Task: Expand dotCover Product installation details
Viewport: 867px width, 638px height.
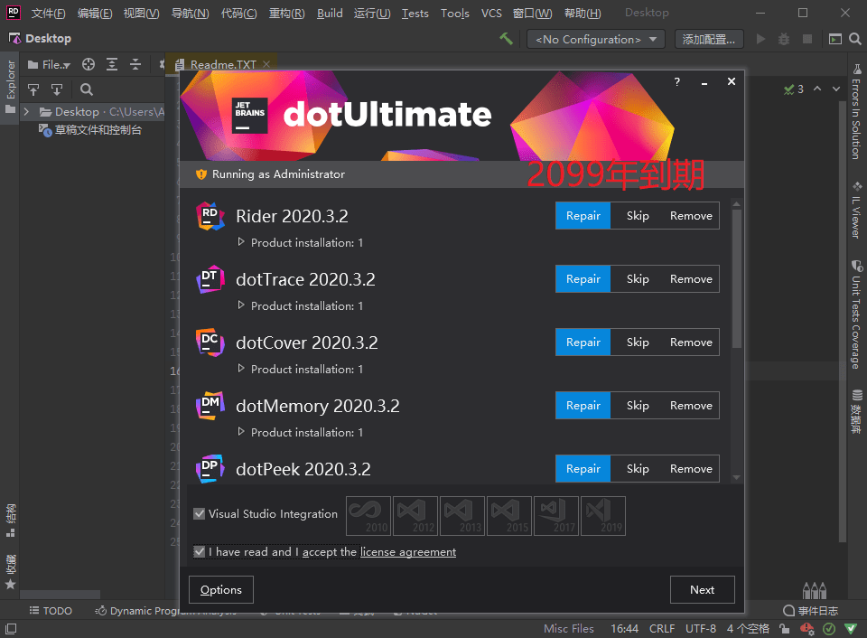Action: point(241,368)
